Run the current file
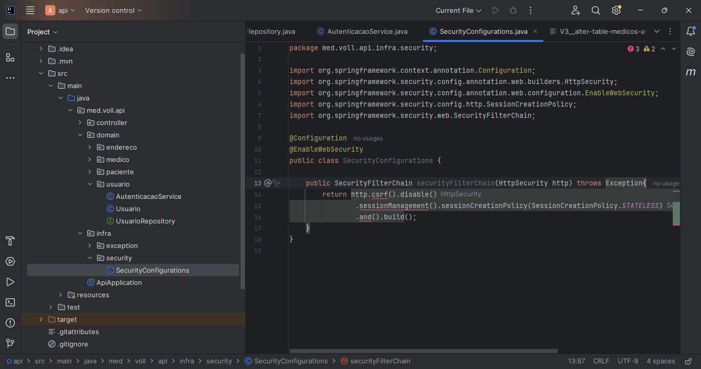Viewport: 701px width, 369px height. coord(495,10)
